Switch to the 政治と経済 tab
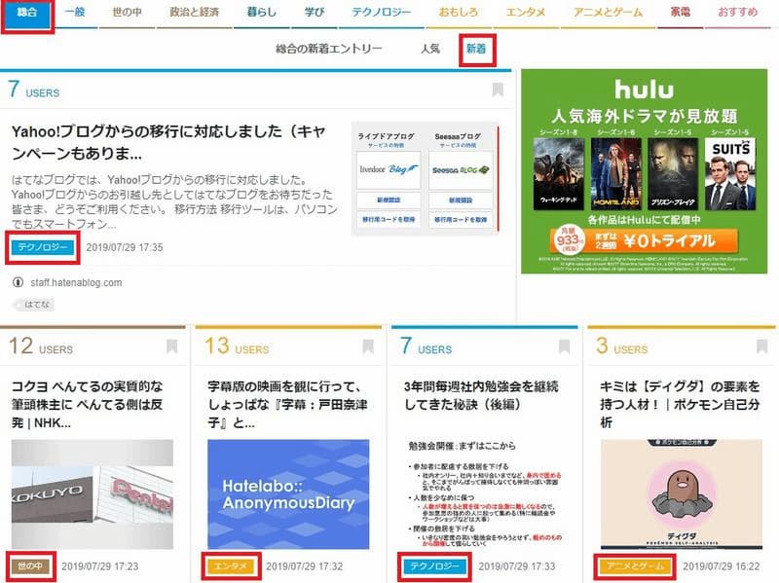779x583 pixels. point(194,13)
